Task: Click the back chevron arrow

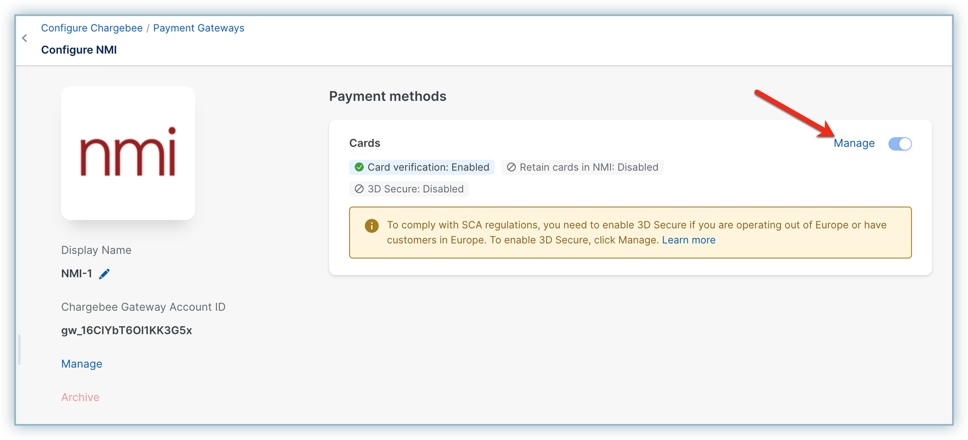Action: coord(24,38)
